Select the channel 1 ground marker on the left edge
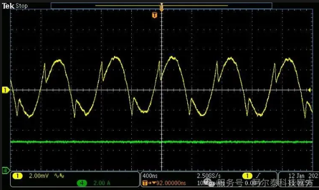Viewport: 319px width, 190px height. 6,90
